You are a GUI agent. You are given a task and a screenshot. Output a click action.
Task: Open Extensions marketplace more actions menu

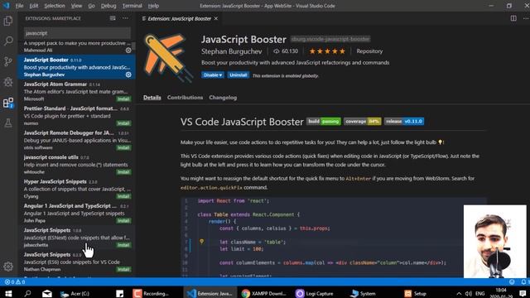[125, 18]
